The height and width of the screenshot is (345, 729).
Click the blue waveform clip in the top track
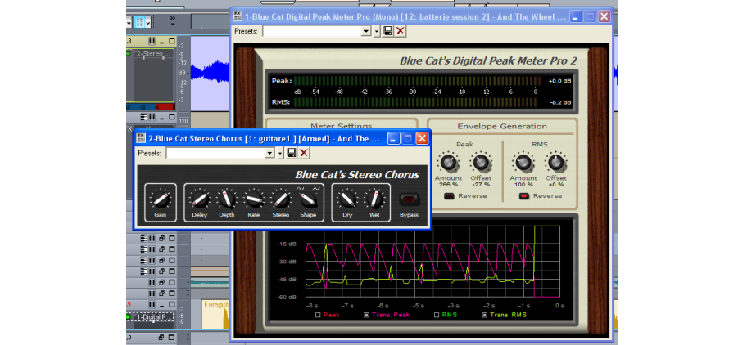(x=211, y=74)
